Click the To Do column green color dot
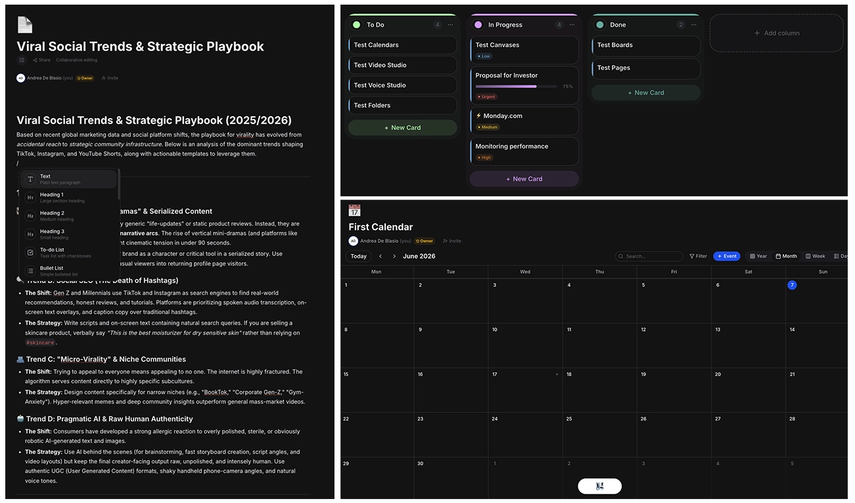The height and width of the screenshot is (503, 855). (x=356, y=25)
